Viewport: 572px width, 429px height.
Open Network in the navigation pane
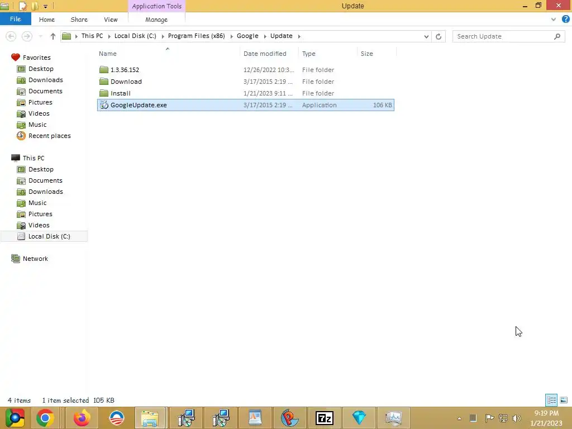pyautogui.click(x=35, y=259)
